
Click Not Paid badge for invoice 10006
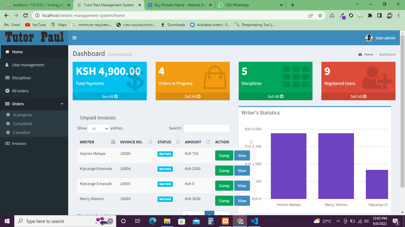pos(165,154)
